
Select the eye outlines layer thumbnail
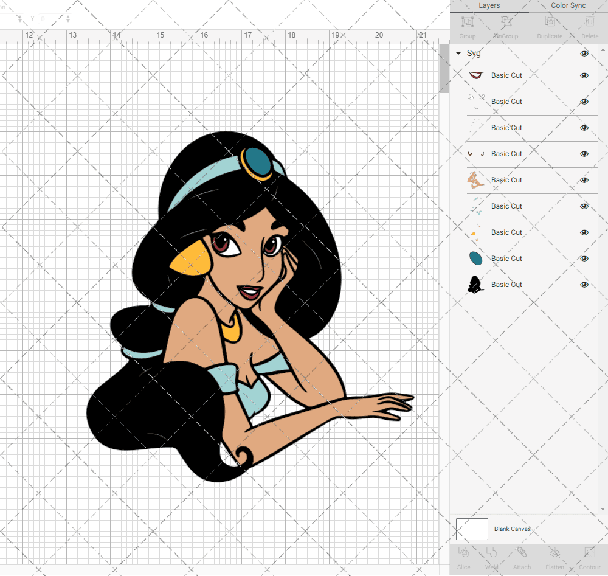476,101
